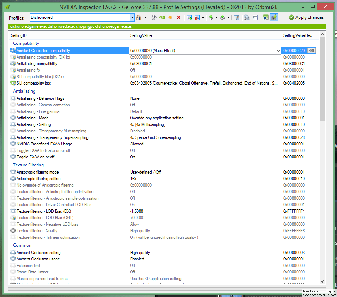Click the Home profile icon
The height and width of the screenshot is (297, 337).
click(138, 17)
